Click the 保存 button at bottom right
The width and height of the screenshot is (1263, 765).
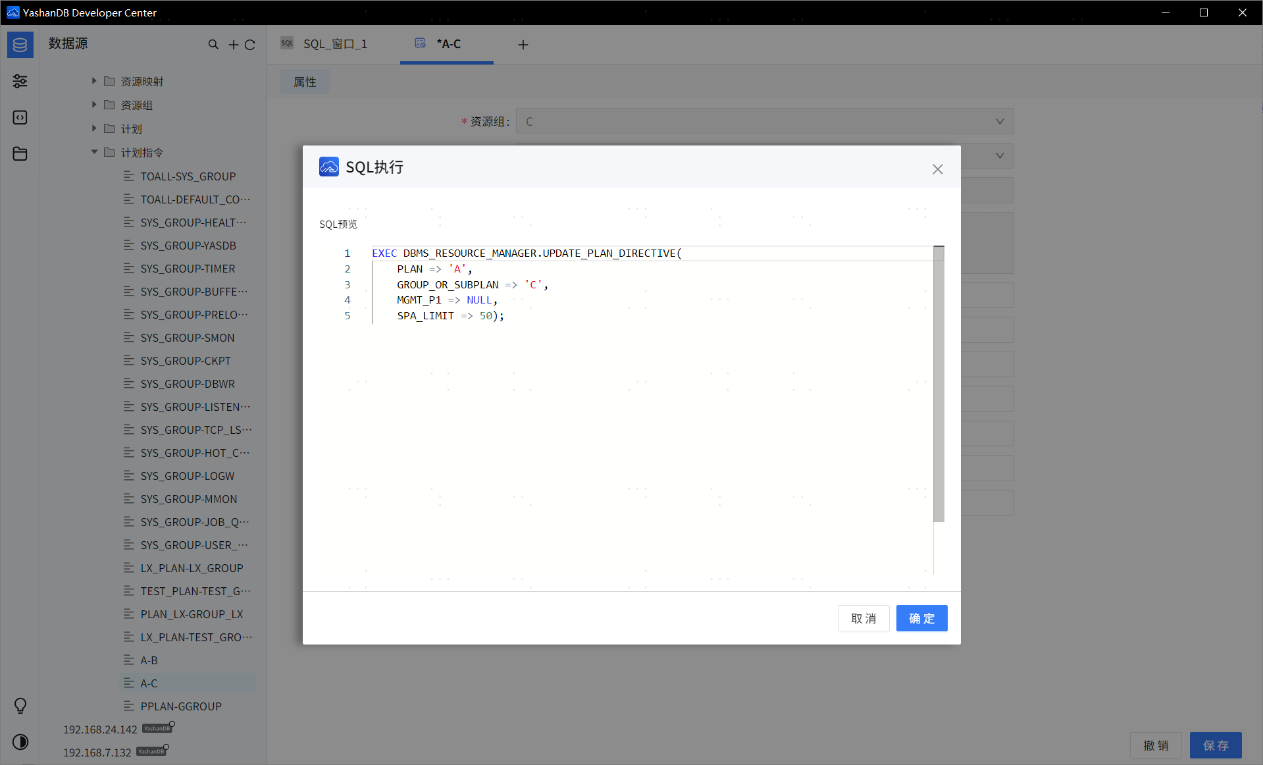[1215, 745]
